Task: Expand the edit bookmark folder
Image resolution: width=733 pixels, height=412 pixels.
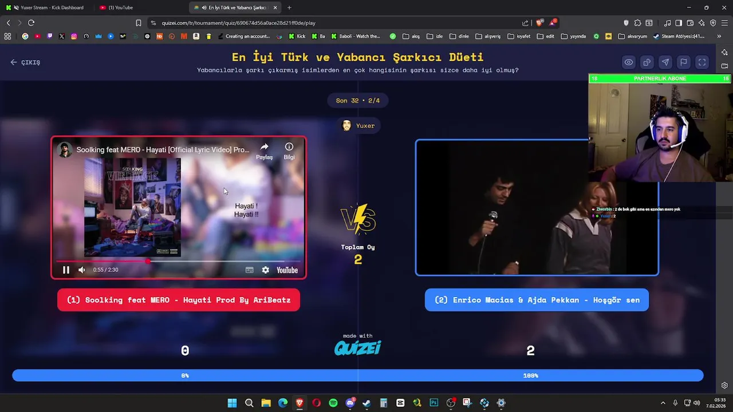Action: pos(546,36)
